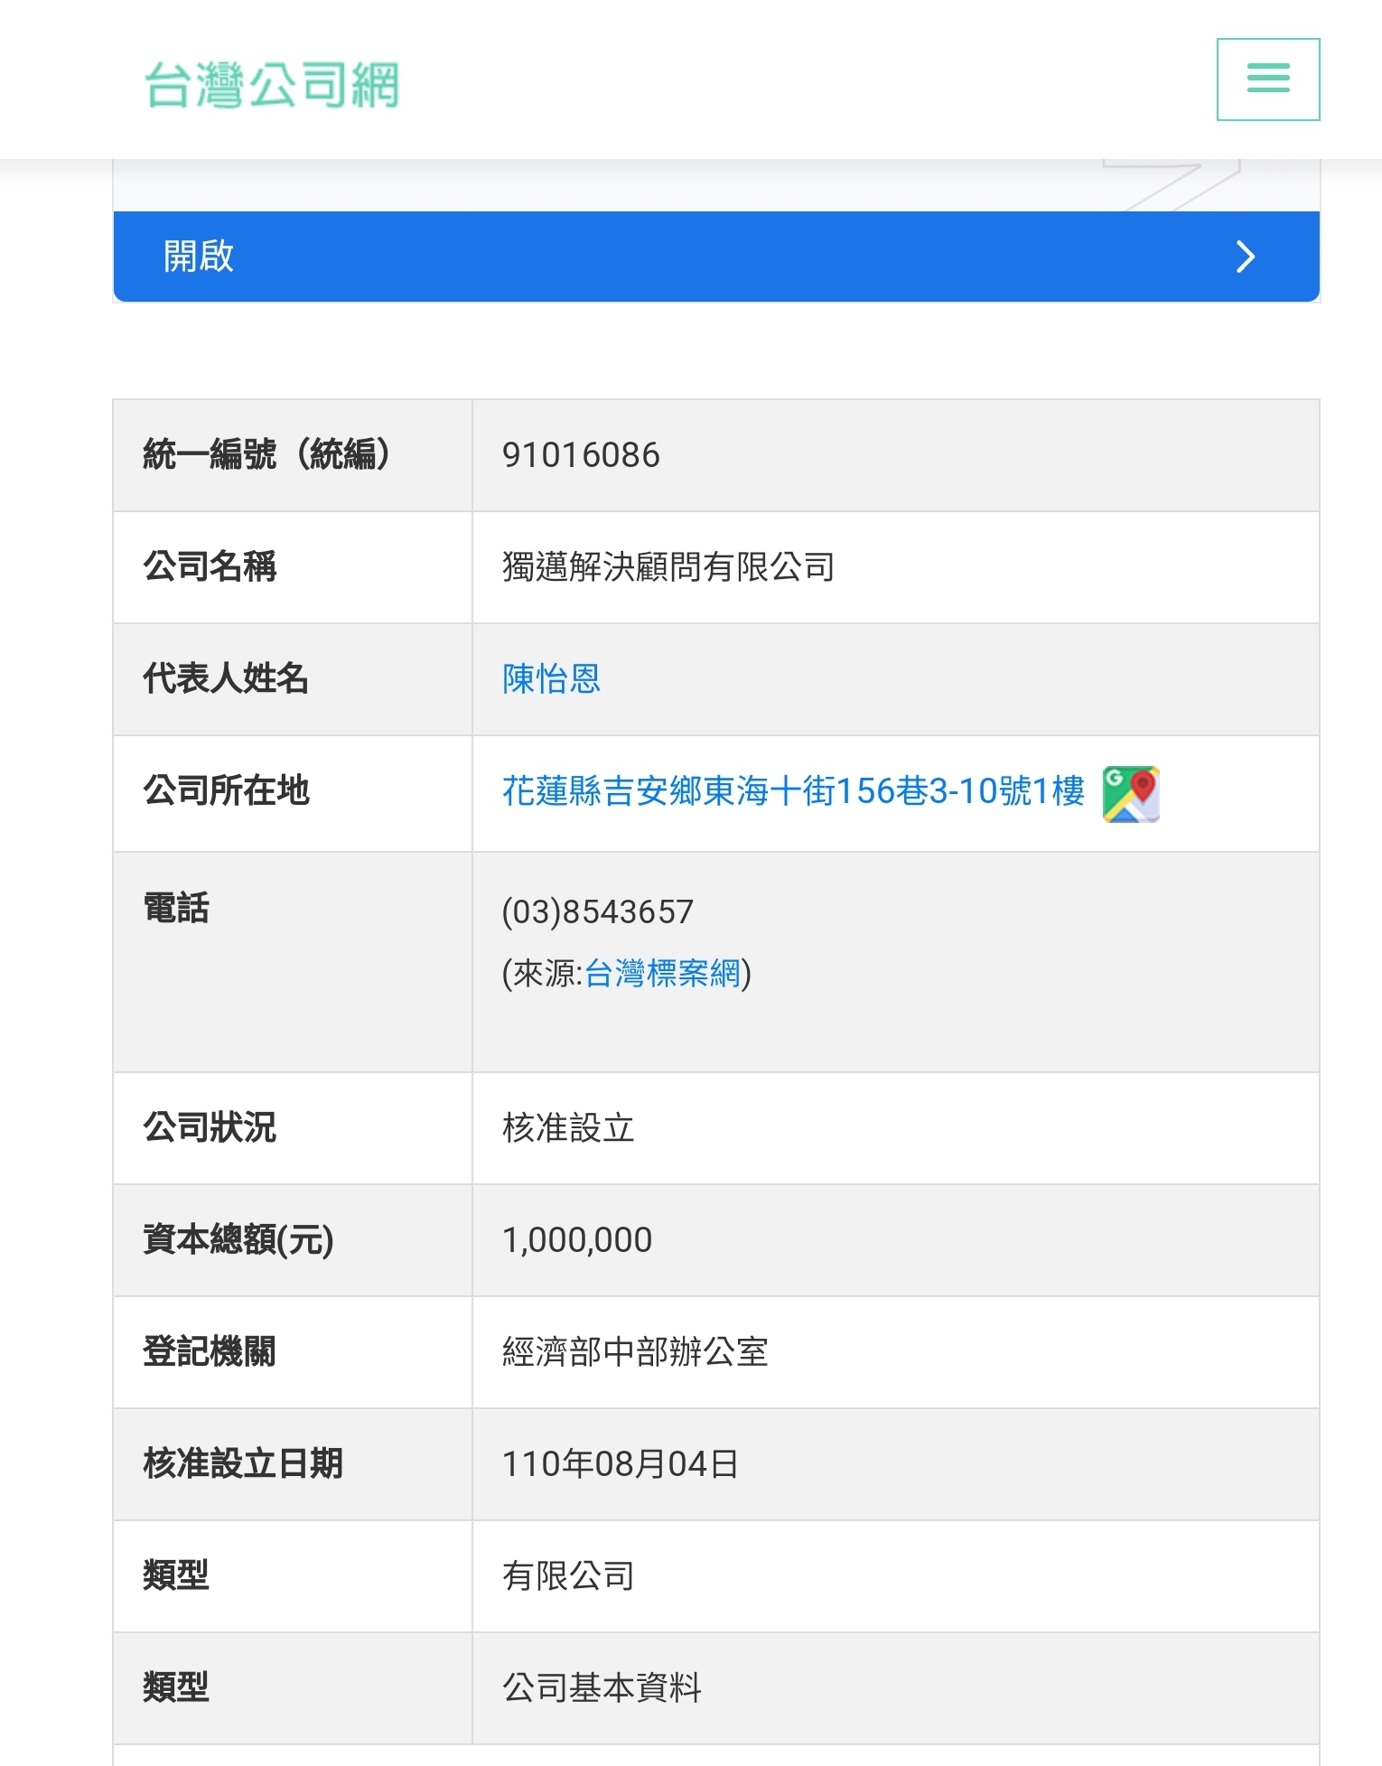Click the 台灣公司網 site logo
This screenshot has height=1766, width=1382.
pyautogui.click(x=272, y=85)
